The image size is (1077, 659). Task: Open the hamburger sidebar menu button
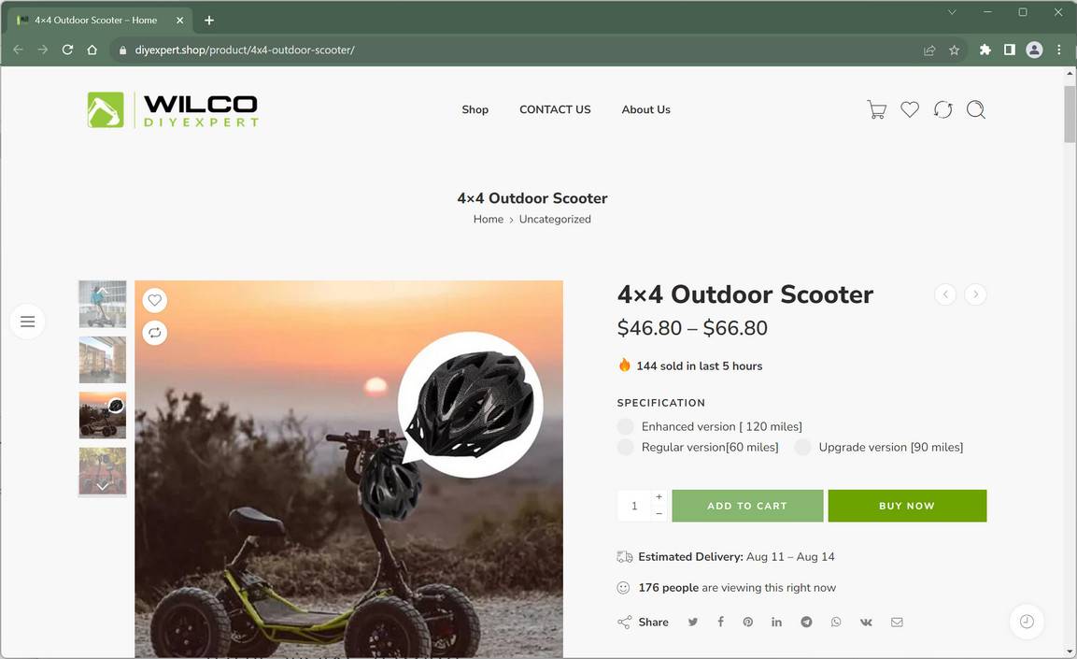[x=27, y=322]
